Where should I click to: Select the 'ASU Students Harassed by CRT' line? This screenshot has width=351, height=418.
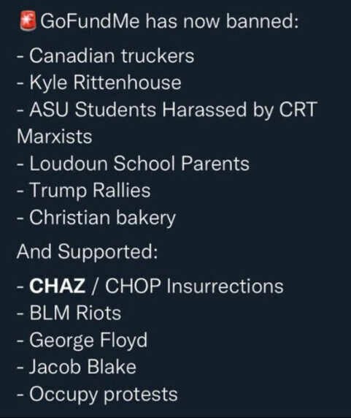pyautogui.click(x=167, y=110)
